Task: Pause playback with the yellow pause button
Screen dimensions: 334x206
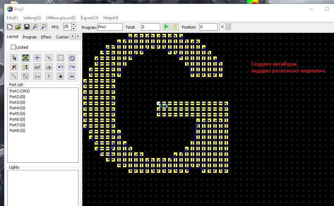Action: [x=175, y=27]
